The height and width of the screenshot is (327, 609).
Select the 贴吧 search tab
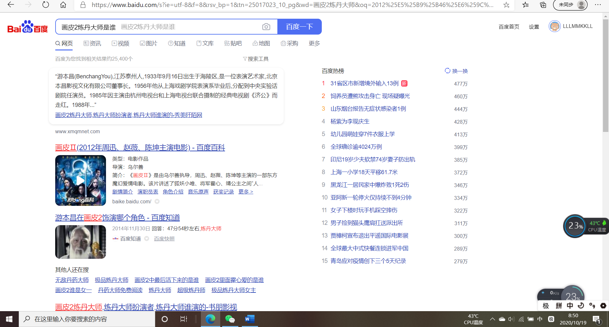tap(233, 43)
